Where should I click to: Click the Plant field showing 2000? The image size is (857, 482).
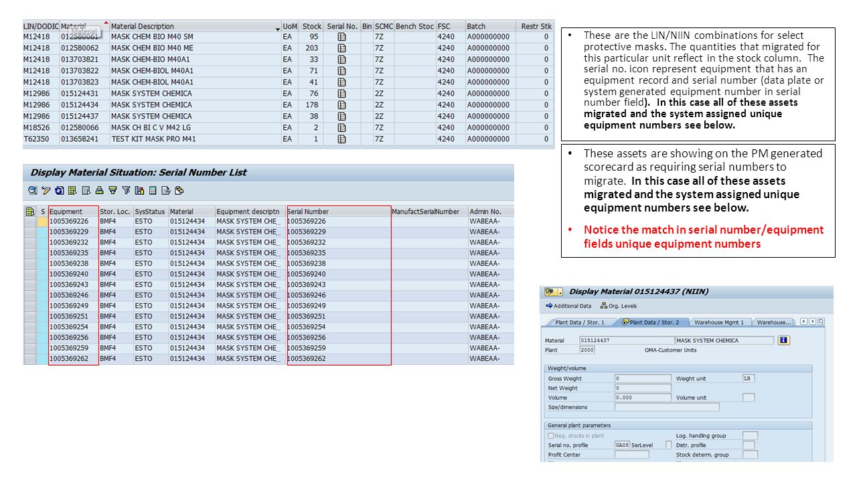click(x=587, y=350)
